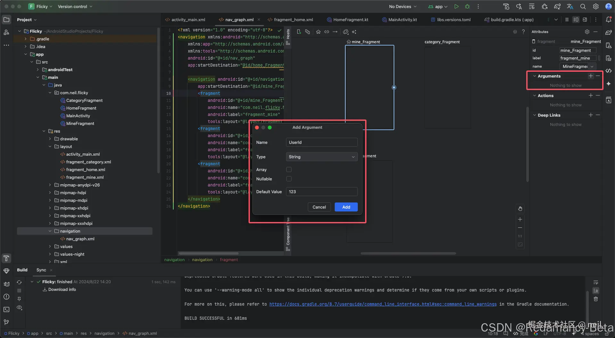Switch to the MainActivity.kt editor tab
615x338 pixels.
(x=402, y=20)
